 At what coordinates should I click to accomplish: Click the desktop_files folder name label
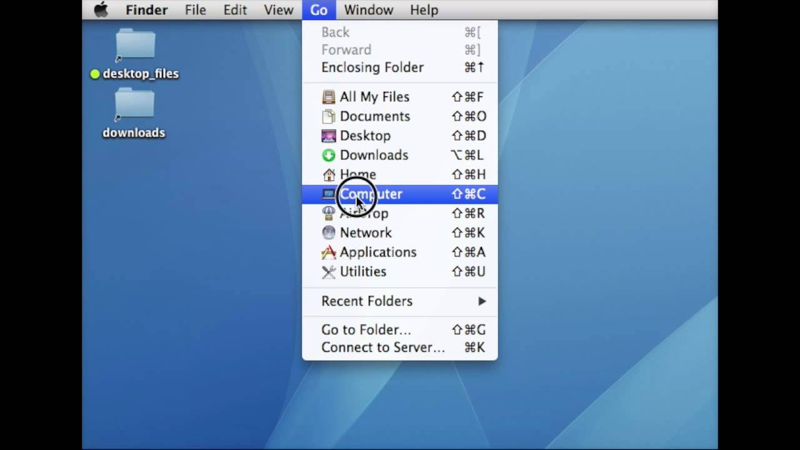(x=141, y=74)
